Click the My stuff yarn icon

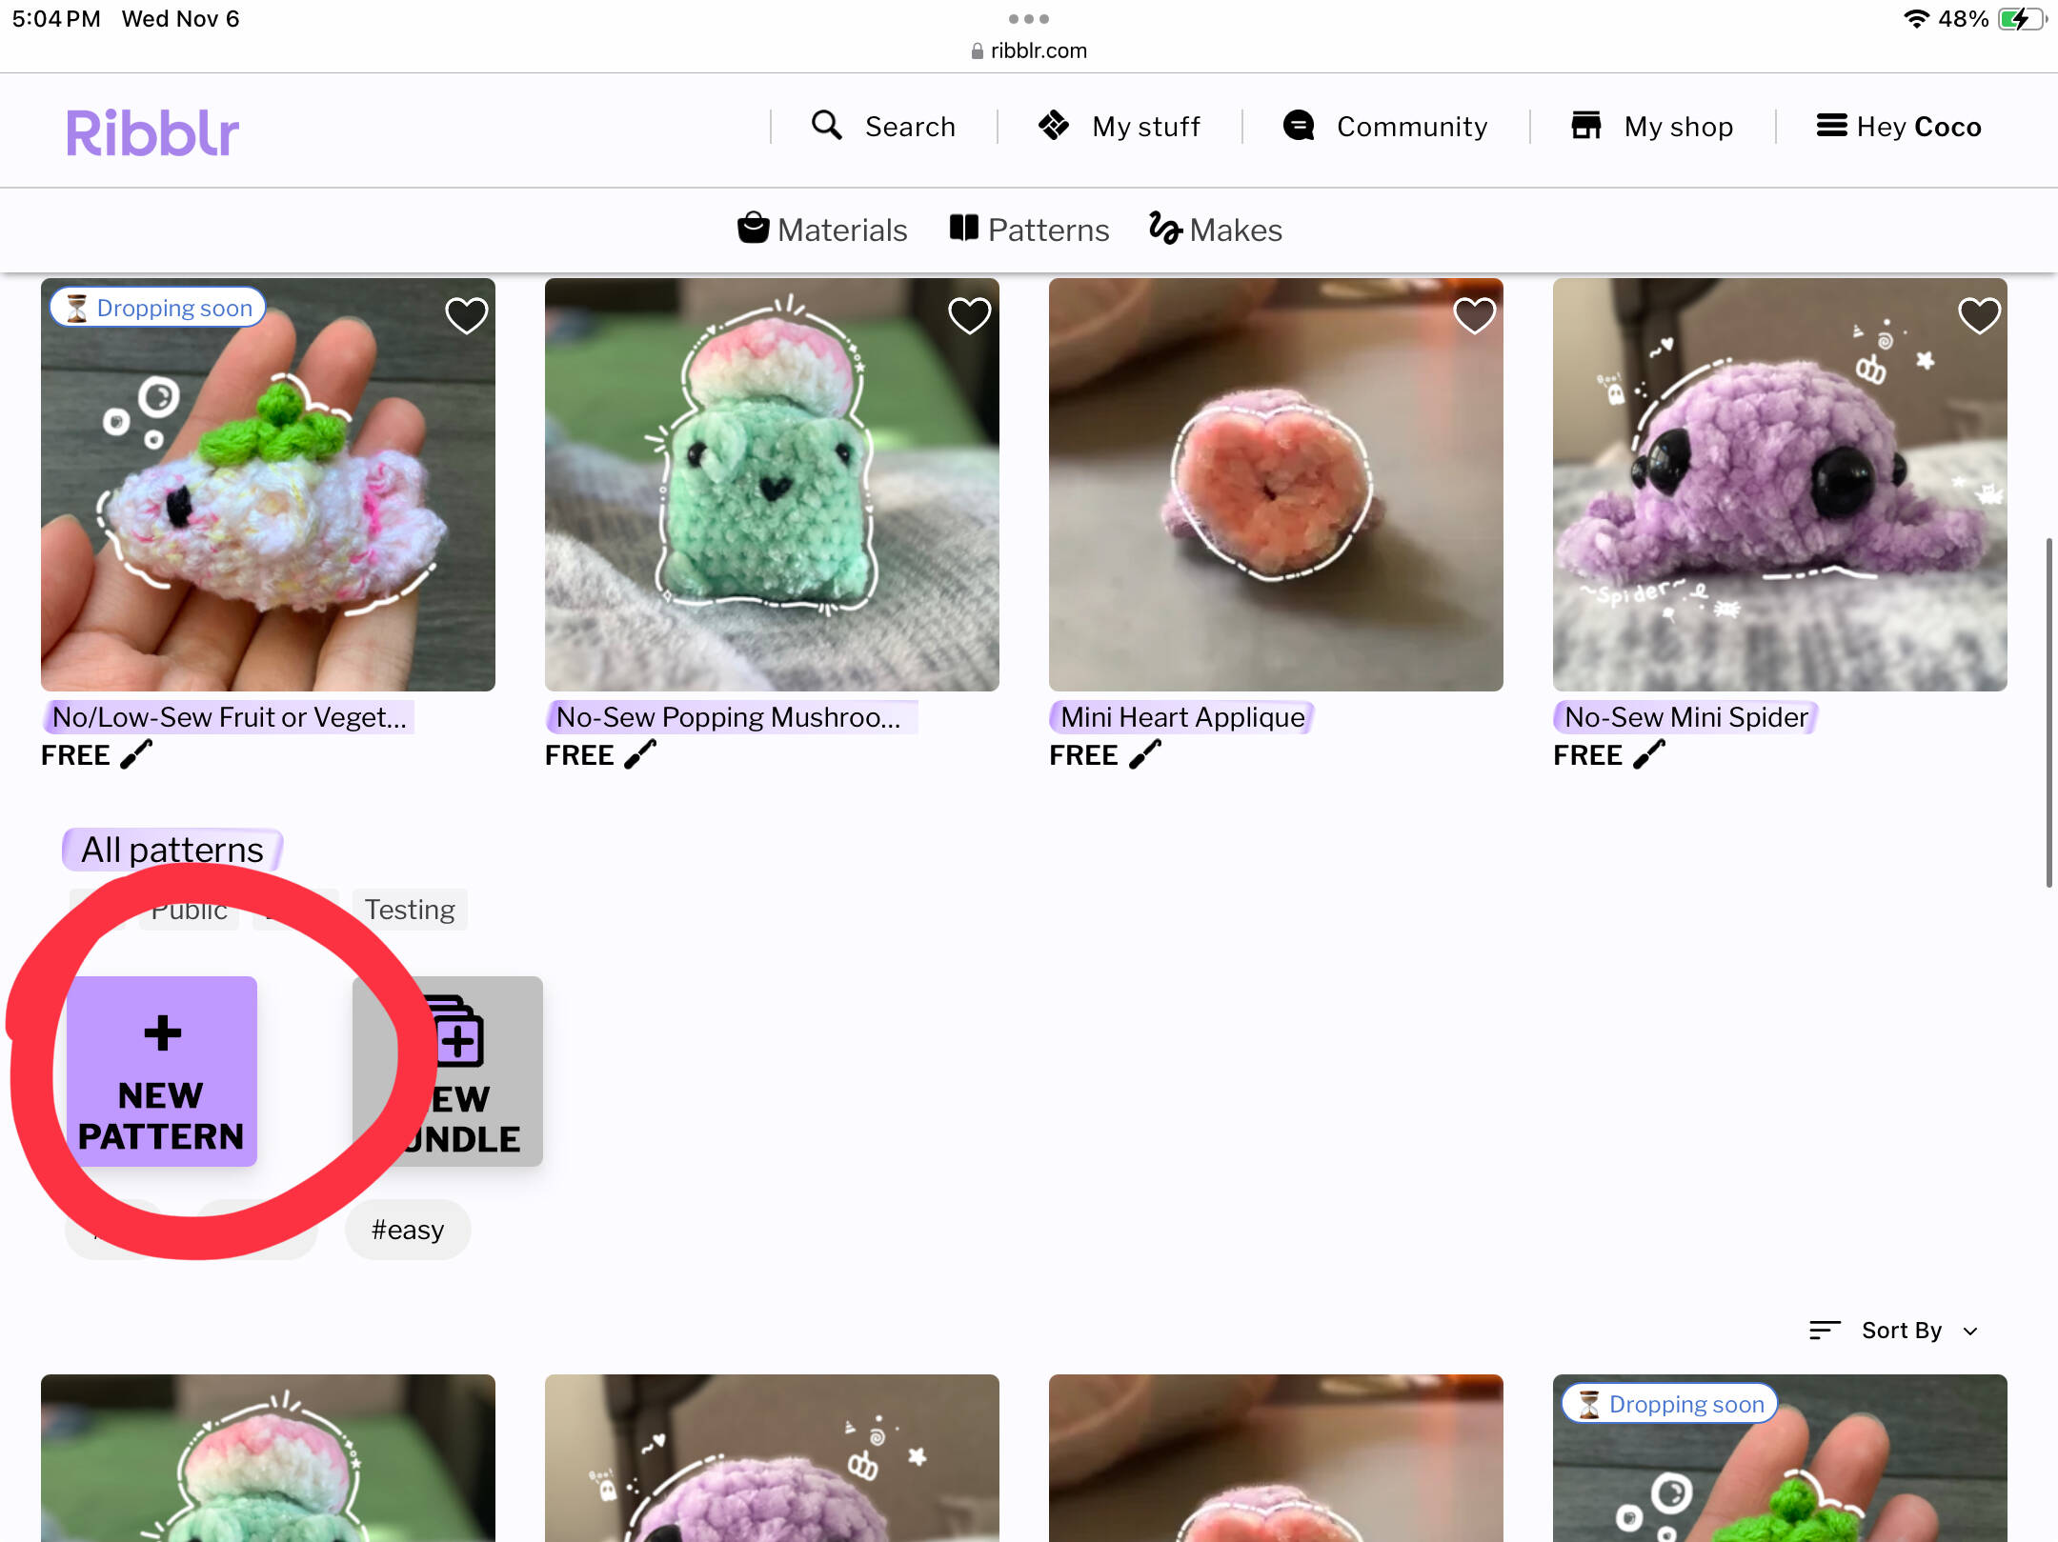1054,126
